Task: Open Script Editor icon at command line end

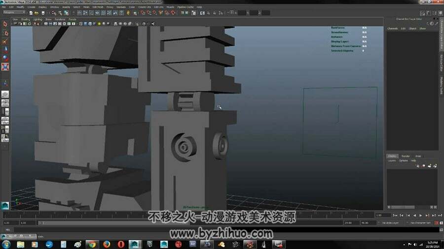Action: coord(441,230)
